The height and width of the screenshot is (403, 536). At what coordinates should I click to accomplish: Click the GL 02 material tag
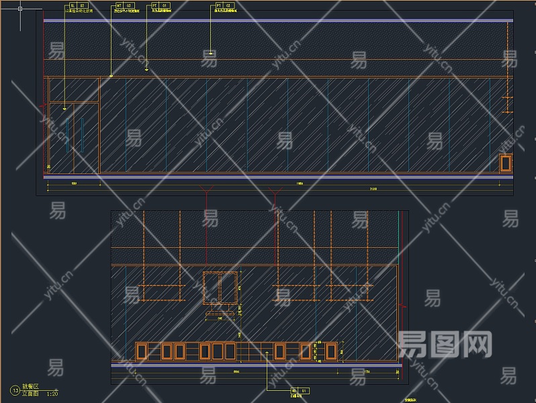79,5
